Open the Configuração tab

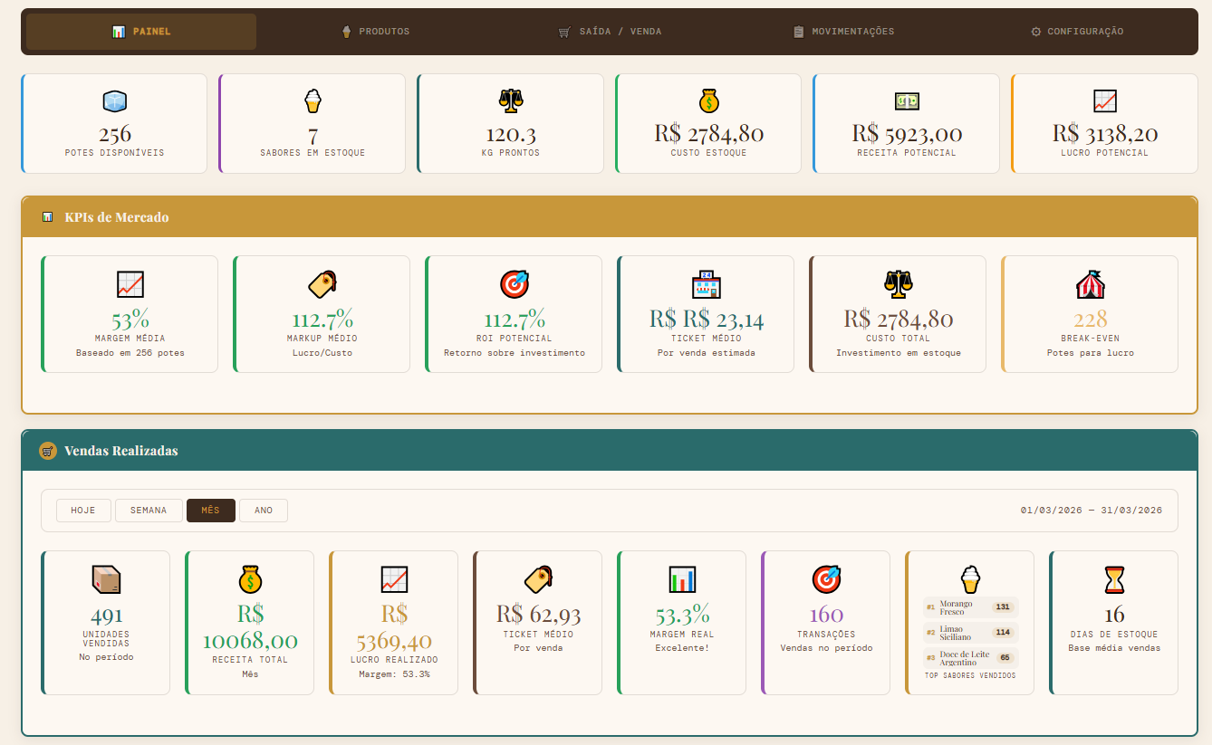[x=1077, y=32]
